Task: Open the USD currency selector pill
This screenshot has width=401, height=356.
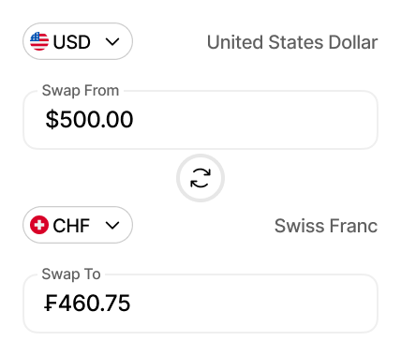Action: (x=78, y=41)
